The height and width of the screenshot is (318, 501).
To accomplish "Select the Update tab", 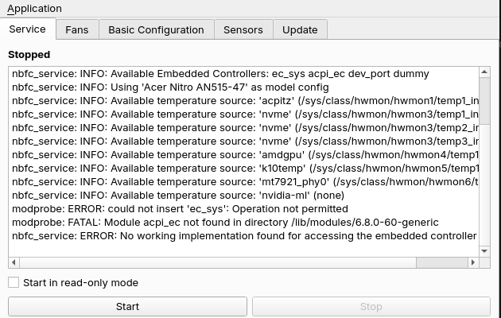I will [300, 29].
